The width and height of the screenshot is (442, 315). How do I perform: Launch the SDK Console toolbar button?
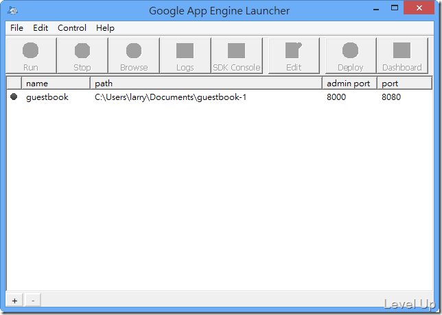coord(237,55)
